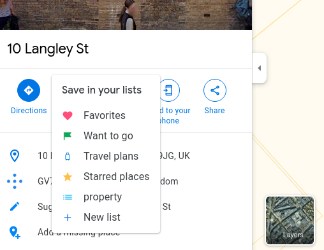Save place to Favorites list
The height and width of the screenshot is (250, 324).
[x=106, y=116]
